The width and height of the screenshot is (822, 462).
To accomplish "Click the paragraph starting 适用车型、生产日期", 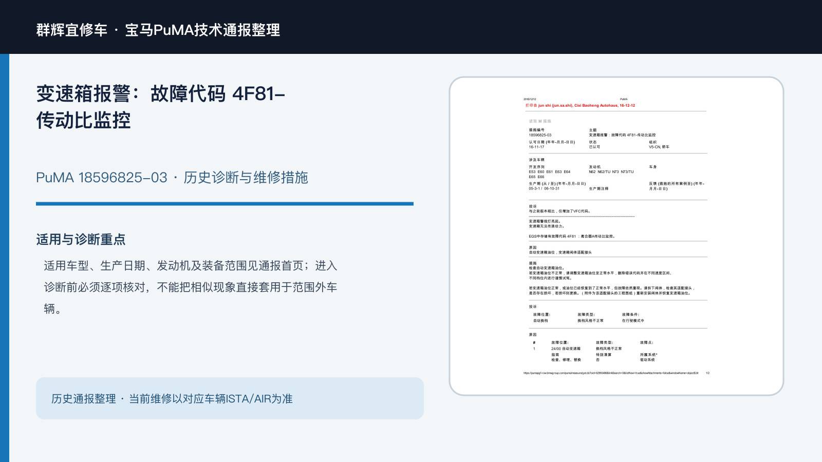I will point(191,287).
